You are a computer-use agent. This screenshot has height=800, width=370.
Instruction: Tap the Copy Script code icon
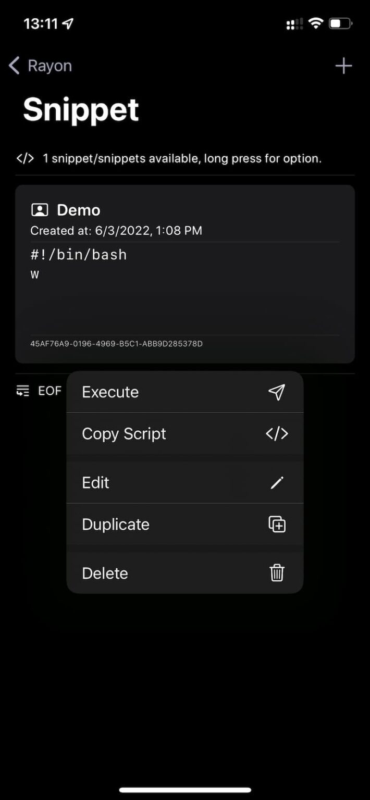(277, 433)
